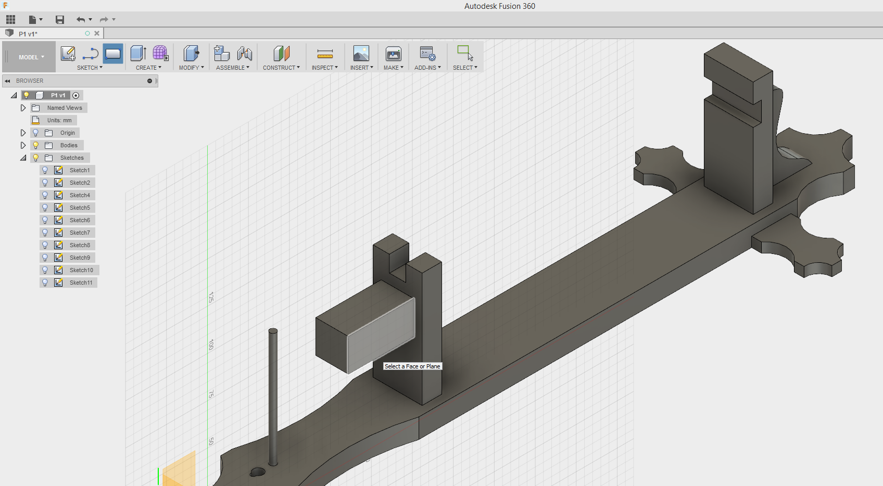The image size is (883, 486).
Task: Select the highlighted block face in viewport
Action: coord(381,336)
